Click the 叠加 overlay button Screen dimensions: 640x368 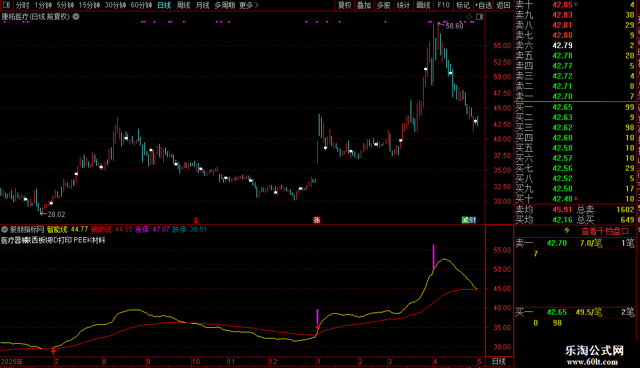[364, 5]
